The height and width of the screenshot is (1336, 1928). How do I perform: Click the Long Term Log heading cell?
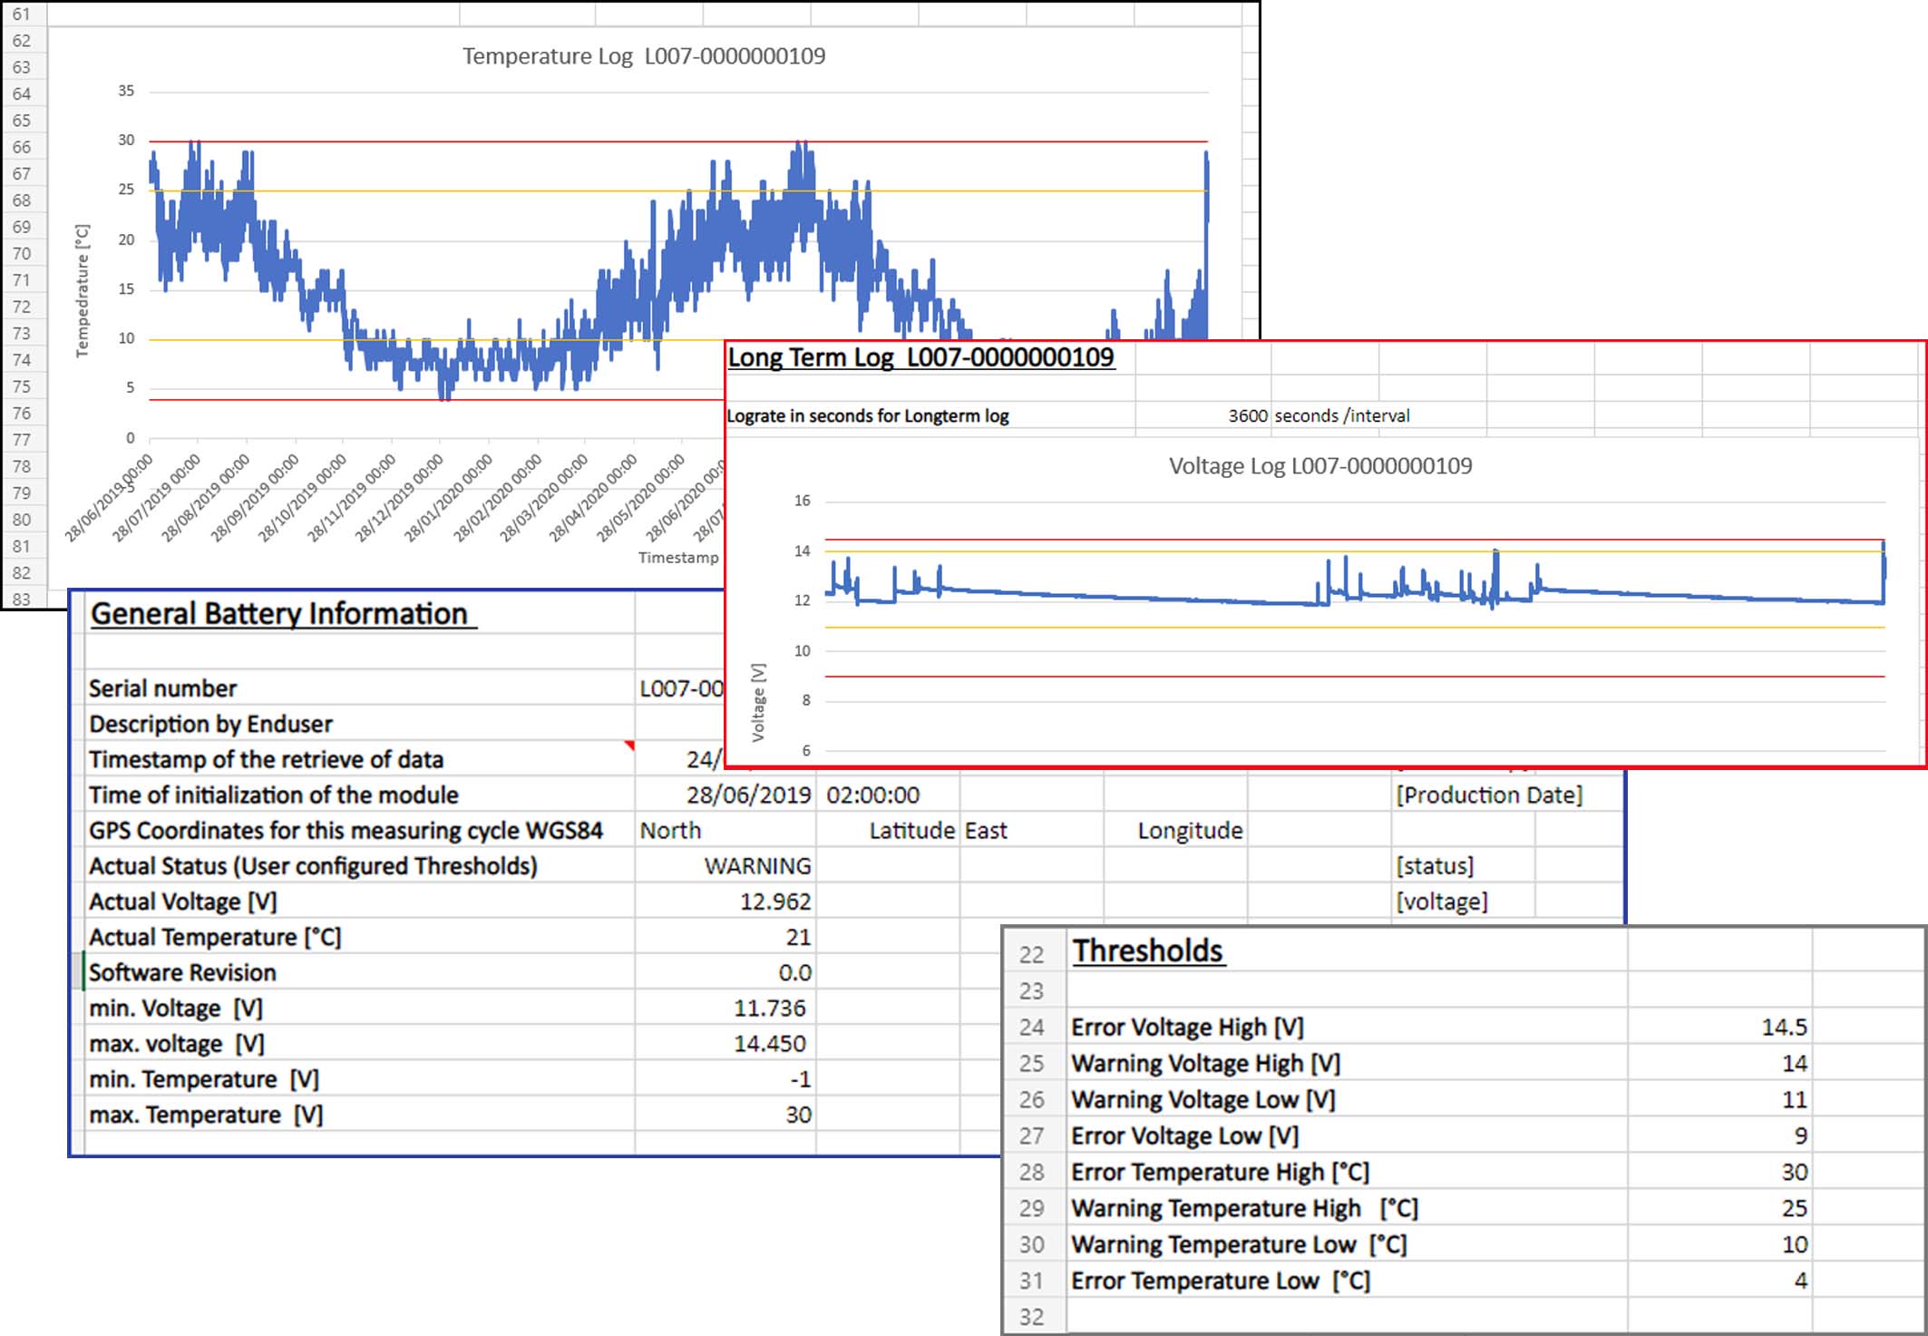(920, 357)
